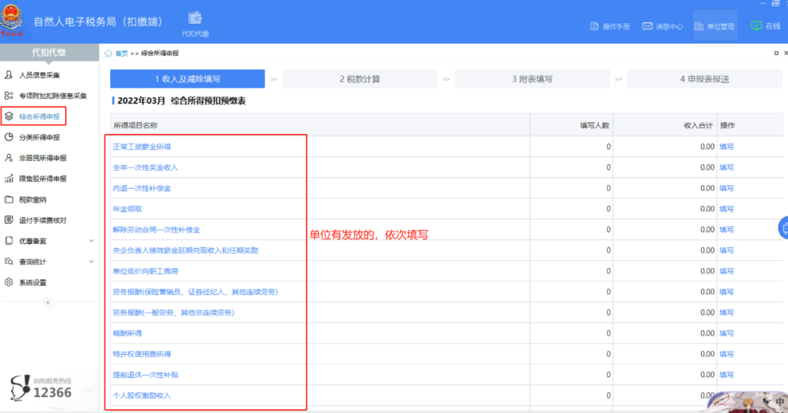788x413 pixels.
Task: Click 填写 for 单位低价向职工售房 row
Action: [x=727, y=271]
